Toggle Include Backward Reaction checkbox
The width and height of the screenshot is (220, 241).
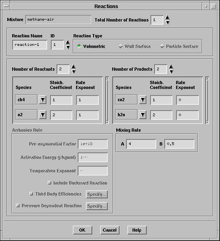click(x=49, y=183)
